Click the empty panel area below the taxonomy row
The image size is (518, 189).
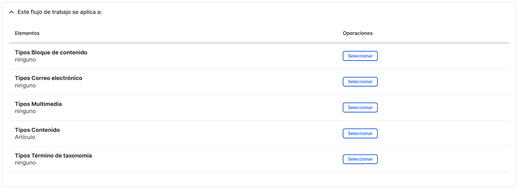(259, 179)
